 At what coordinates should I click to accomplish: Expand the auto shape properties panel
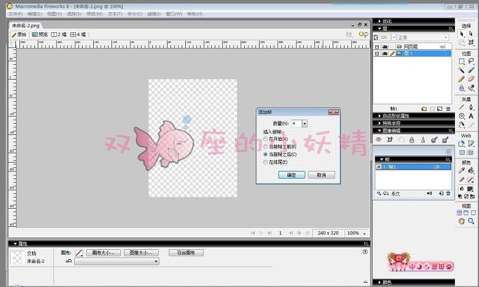pyautogui.click(x=379, y=116)
